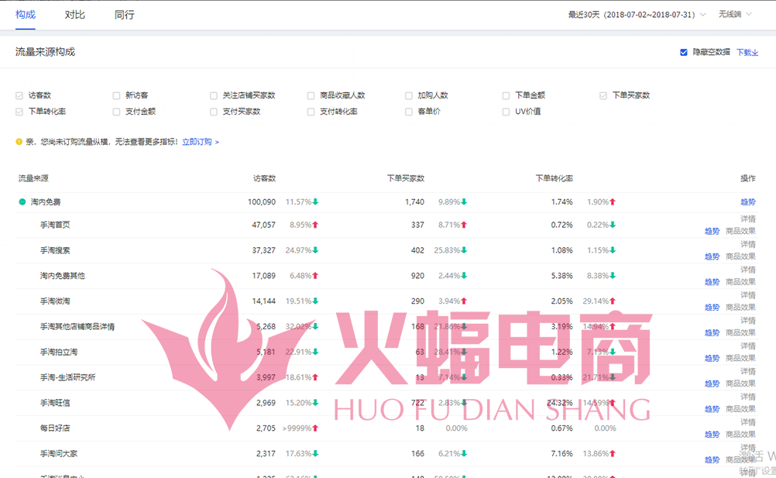Open 趋势 for the 每日好店 row
The height and width of the screenshot is (478, 776).
pos(712,435)
